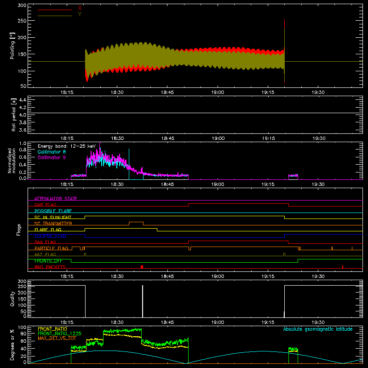
Task: Click the 'ECLIPSE_FLAG' label
Action: pos(50,236)
